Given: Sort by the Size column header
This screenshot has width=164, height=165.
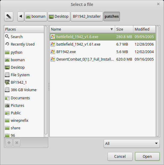Looking at the screenshot, I should 124,29.
